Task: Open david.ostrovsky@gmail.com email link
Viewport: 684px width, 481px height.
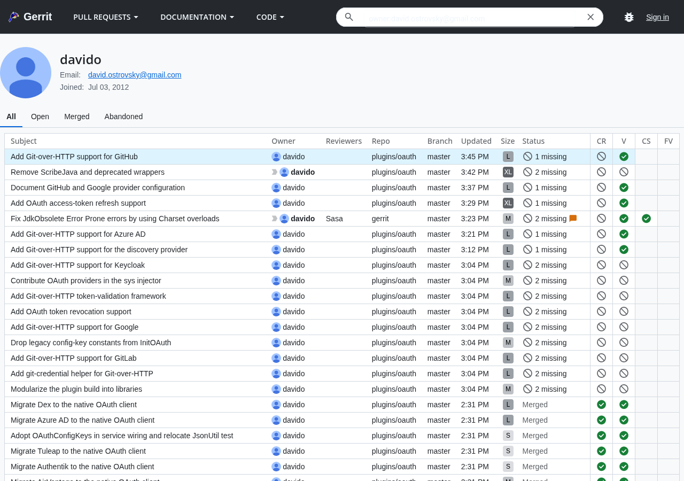Action: point(135,75)
